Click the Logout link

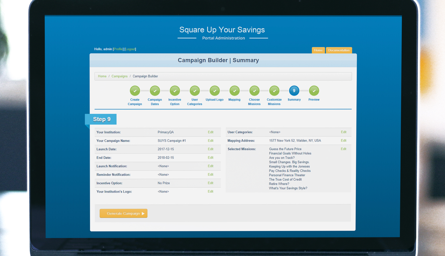coord(130,49)
